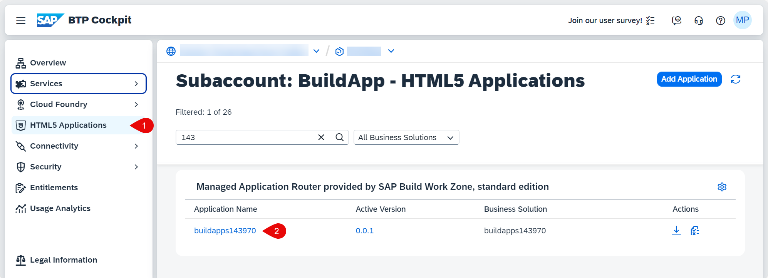768x278 pixels.
Task: Expand the Services submenu chevron
Action: (136, 84)
